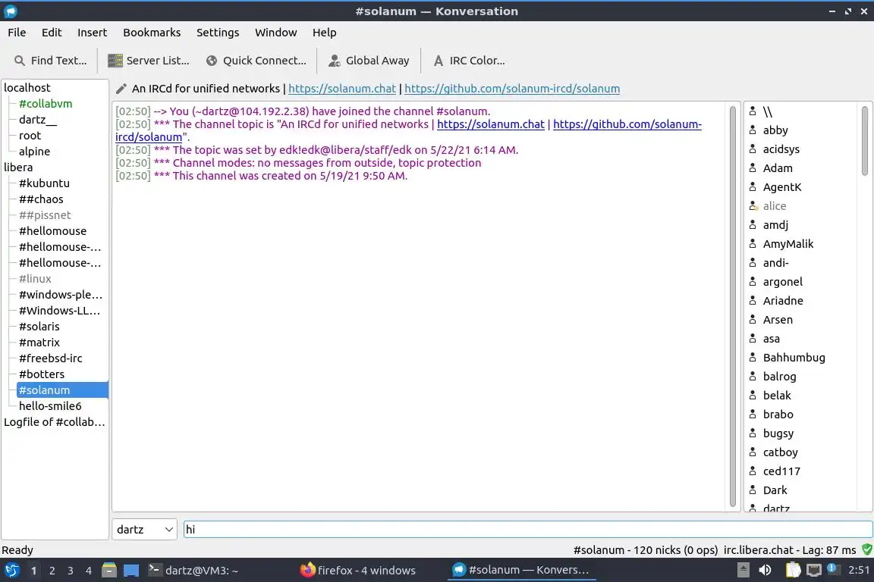Screen dimensions: 874x582
Task: Switch to the ##pissnet channel
Action: coord(45,215)
